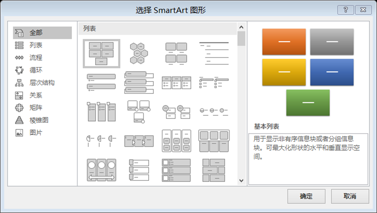Click the 棱锥图 pyramid category icon
The width and height of the screenshot is (377, 213).
coord(19,120)
